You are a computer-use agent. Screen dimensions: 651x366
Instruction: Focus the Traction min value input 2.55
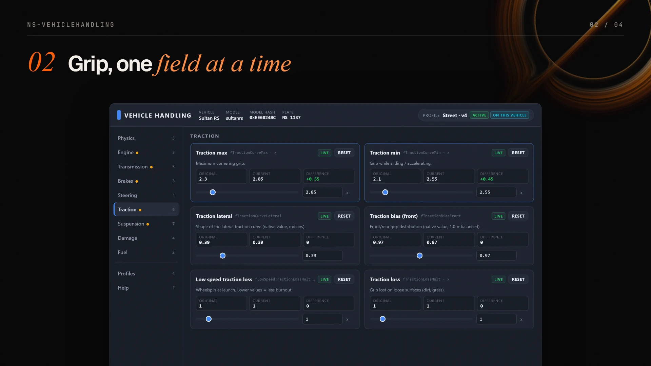point(496,192)
